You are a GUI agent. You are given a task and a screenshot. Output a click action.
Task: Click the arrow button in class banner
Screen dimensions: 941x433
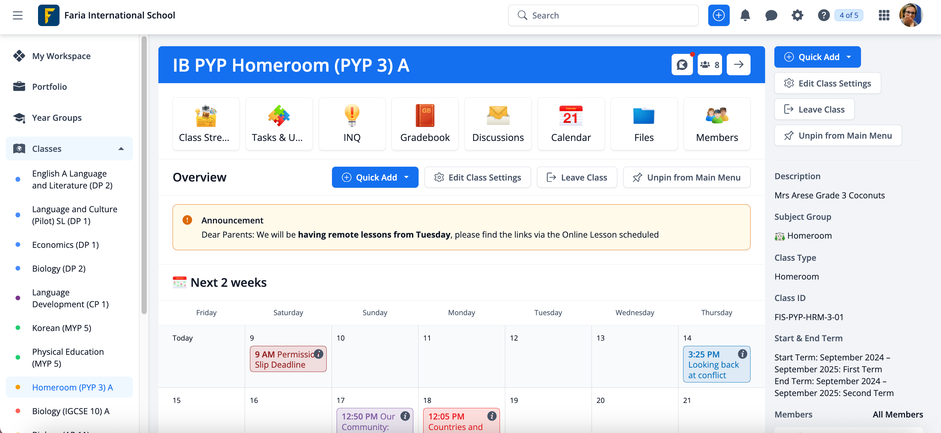click(x=738, y=64)
